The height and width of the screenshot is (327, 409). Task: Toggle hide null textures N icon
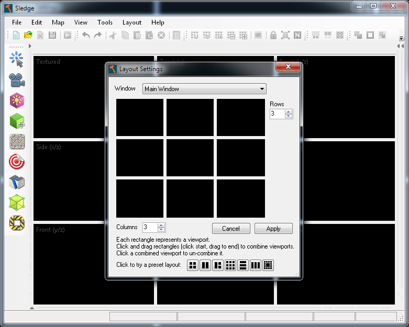click(297, 35)
